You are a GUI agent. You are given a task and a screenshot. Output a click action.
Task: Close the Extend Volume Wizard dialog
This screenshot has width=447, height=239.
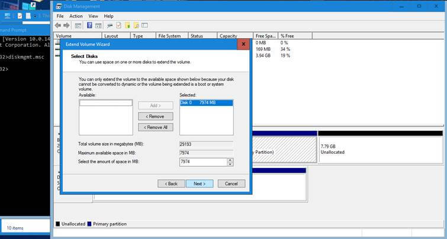point(243,44)
